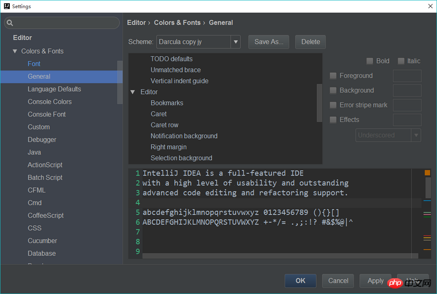Tick the Foreground checkbox
437x294 pixels.
(333, 75)
